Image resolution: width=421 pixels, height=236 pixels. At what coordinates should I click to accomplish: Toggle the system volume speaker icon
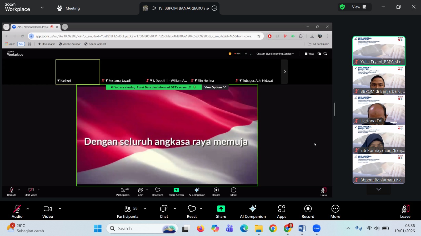pos(377,228)
